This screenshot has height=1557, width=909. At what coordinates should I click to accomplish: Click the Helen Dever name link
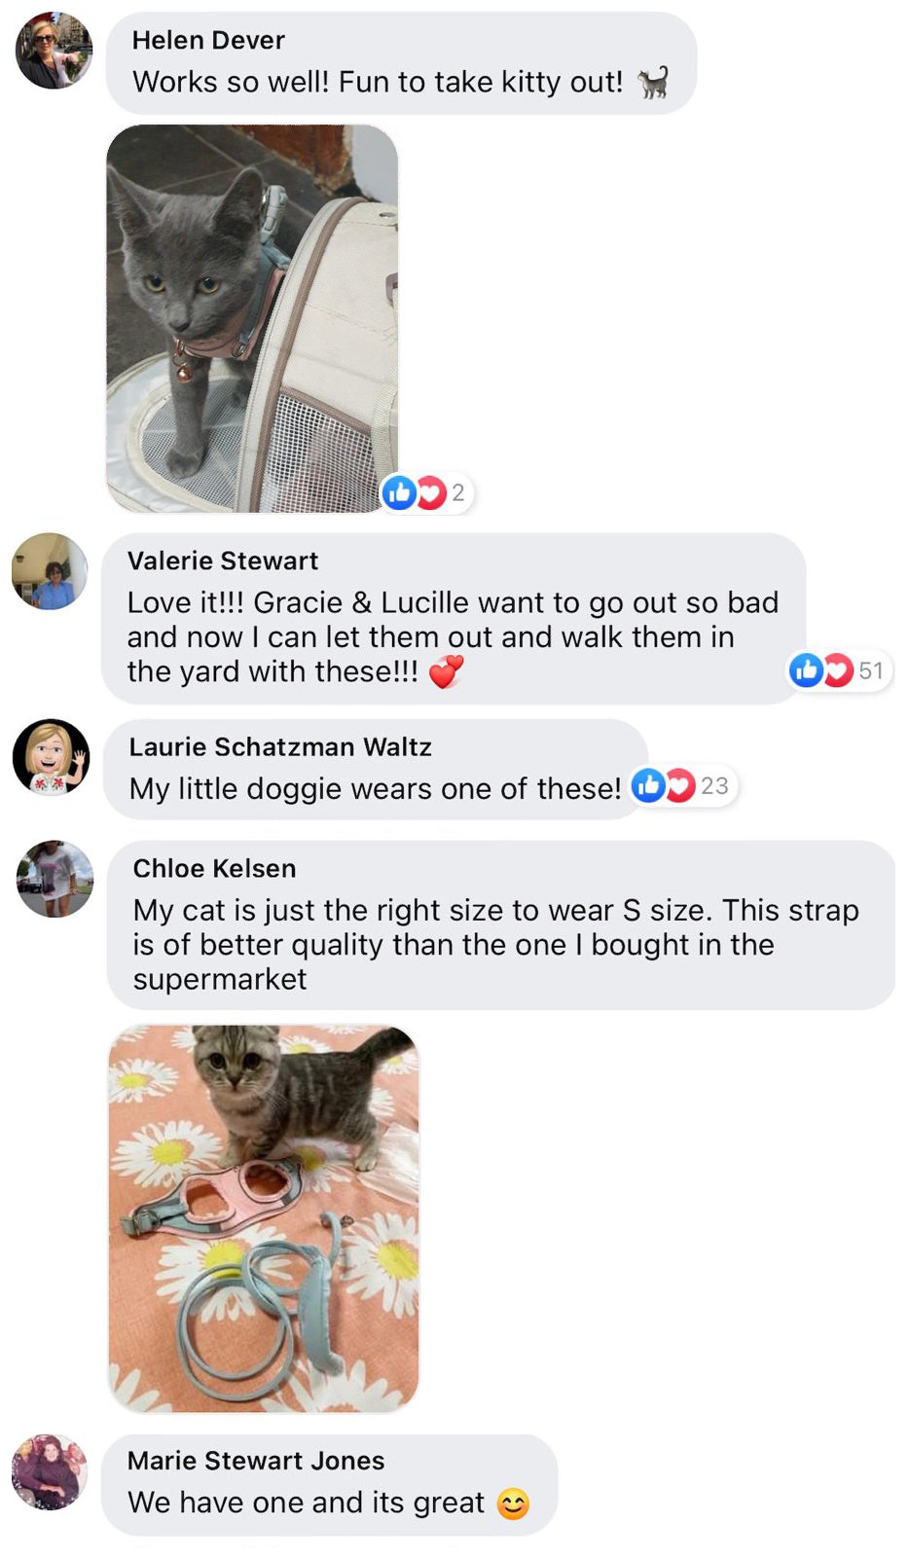(x=208, y=40)
